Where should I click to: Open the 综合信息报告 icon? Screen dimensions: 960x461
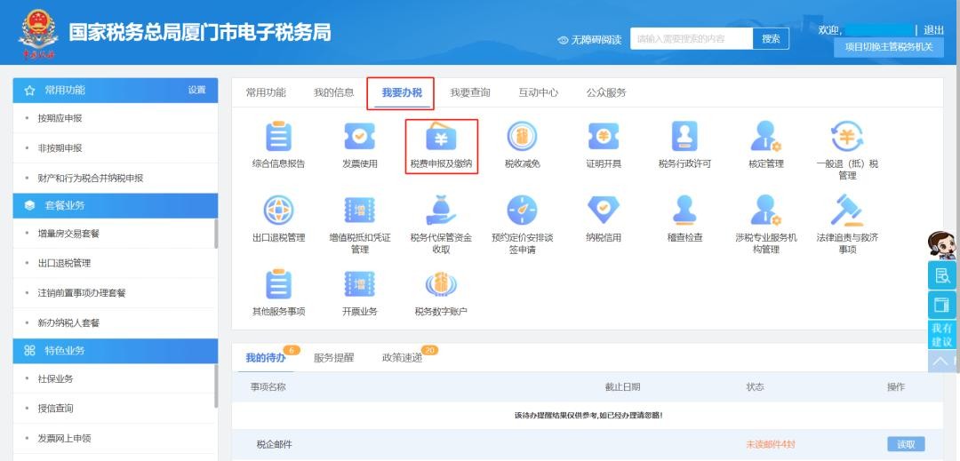pyautogui.click(x=278, y=138)
